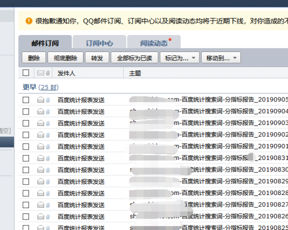The image size is (288, 230).
Task: Click sender 百度统计报表发送 in the 20190827 row
Action: (x=81, y=205)
